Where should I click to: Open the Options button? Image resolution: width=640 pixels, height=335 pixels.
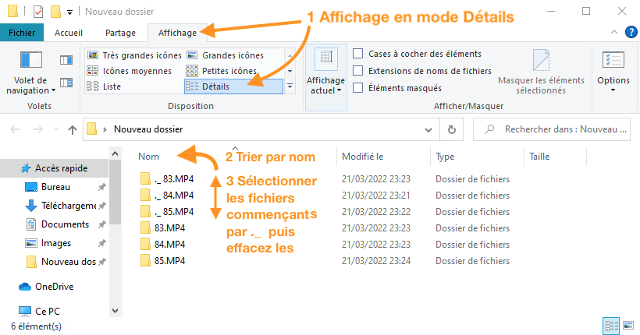pos(613,72)
